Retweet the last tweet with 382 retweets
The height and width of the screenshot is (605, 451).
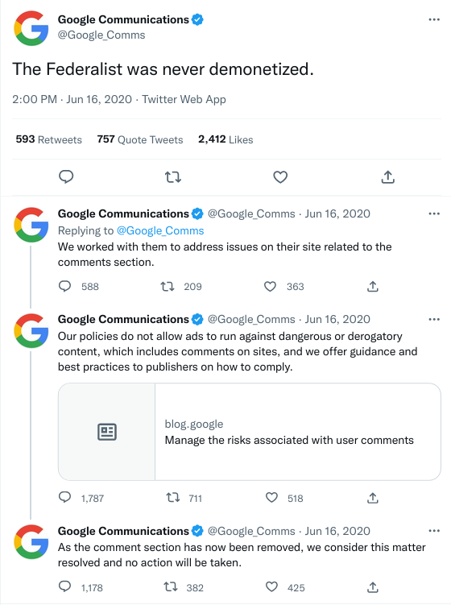(x=171, y=587)
